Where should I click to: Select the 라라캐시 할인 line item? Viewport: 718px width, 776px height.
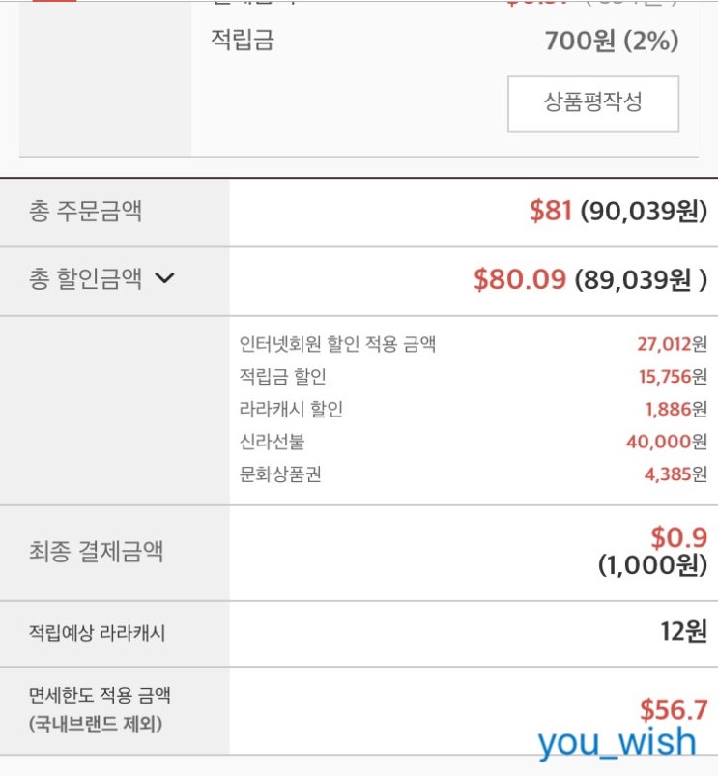coord(291,410)
